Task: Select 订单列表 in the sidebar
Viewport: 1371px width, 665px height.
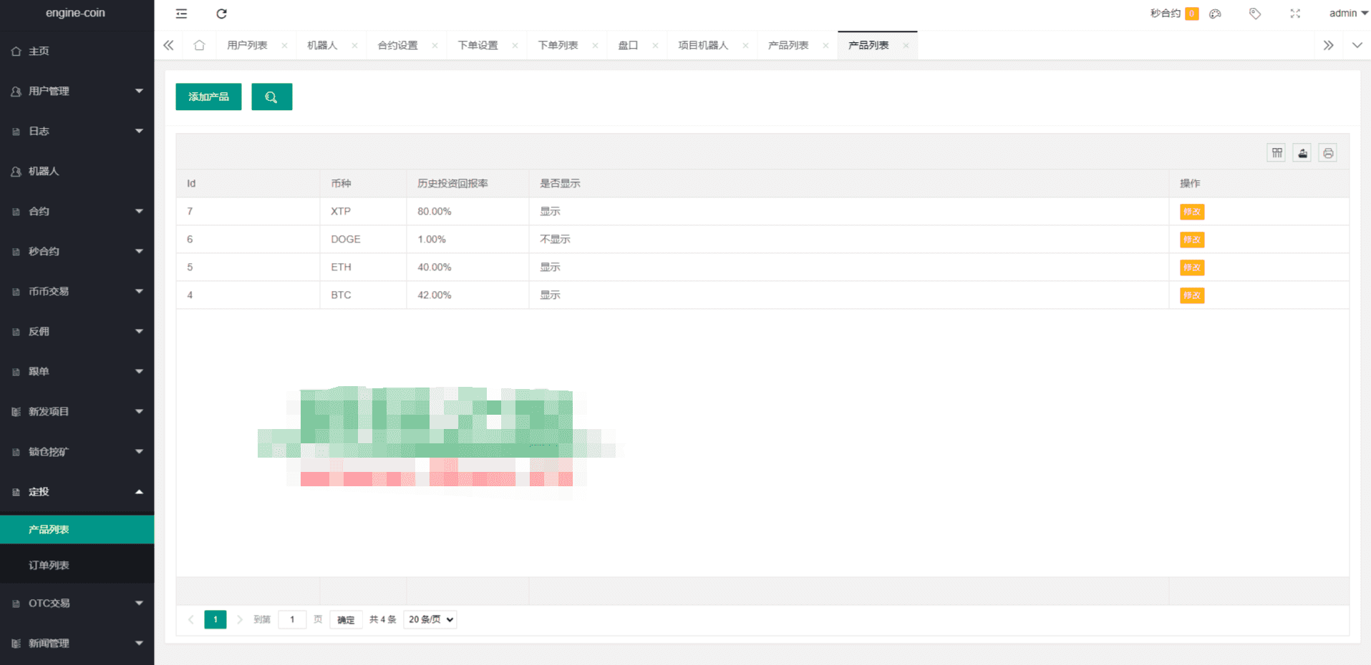Action: click(x=49, y=566)
